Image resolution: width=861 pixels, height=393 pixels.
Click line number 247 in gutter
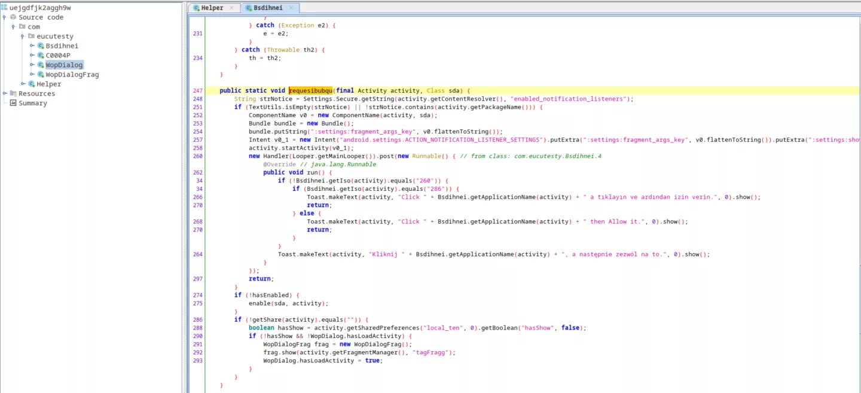pos(198,91)
